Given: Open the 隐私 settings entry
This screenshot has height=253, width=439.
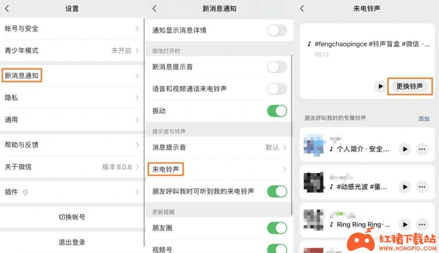Looking at the screenshot, I should point(72,98).
